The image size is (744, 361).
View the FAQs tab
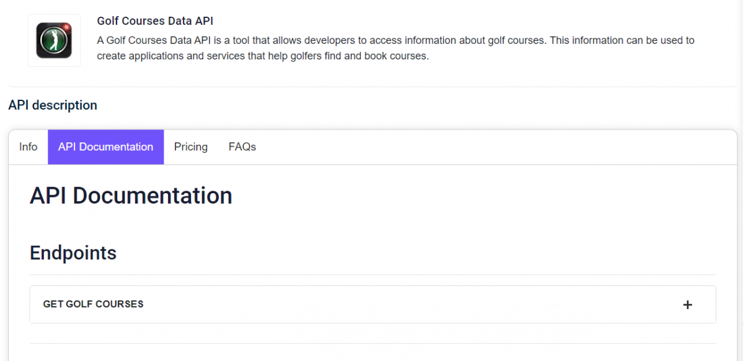coord(242,147)
